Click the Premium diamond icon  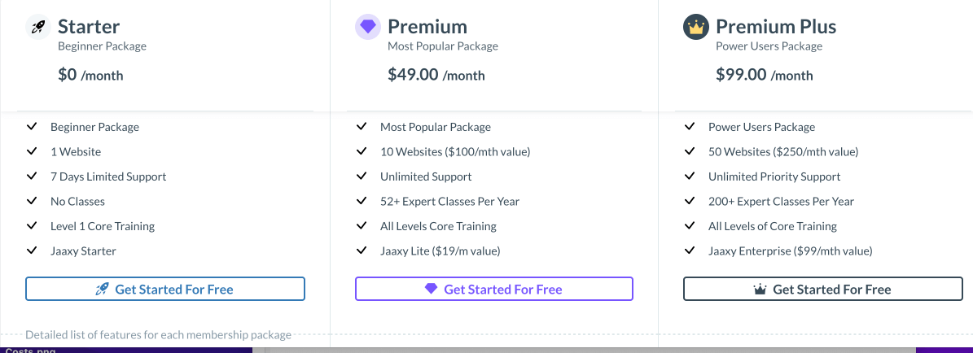pos(368,28)
